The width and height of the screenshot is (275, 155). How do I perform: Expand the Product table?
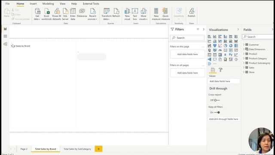point(244,54)
